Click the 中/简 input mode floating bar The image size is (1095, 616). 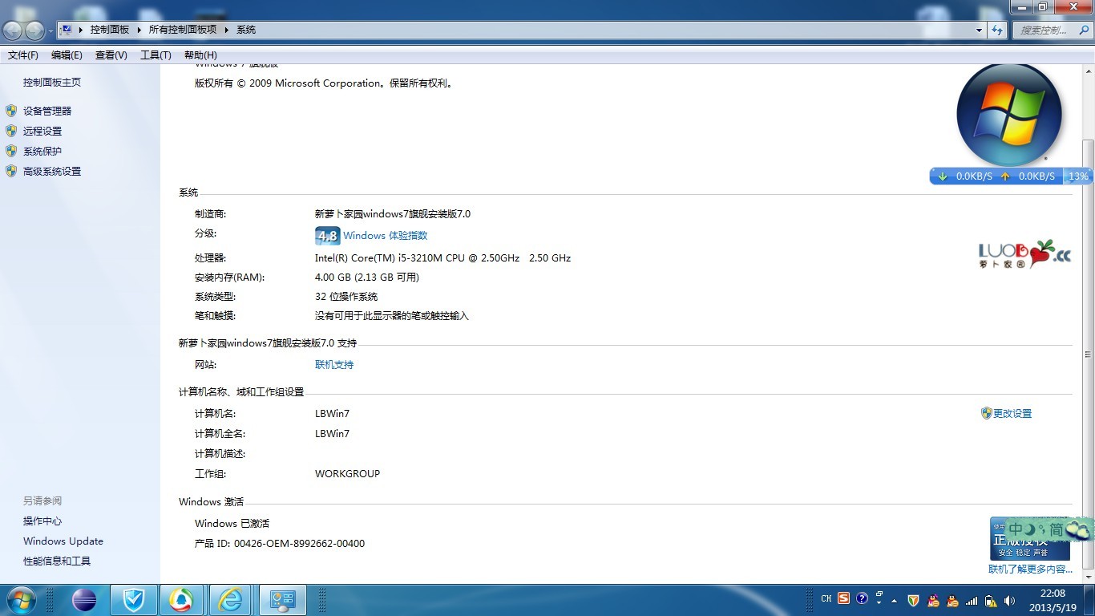coord(1049,529)
